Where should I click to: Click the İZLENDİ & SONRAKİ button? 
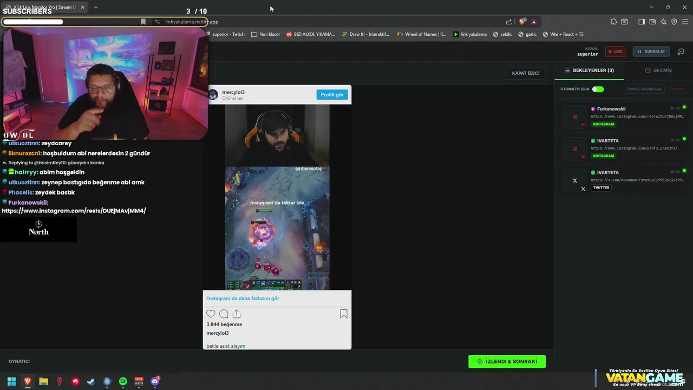[x=507, y=361]
